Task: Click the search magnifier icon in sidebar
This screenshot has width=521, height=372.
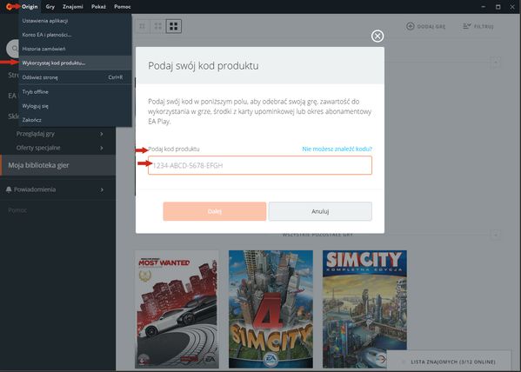Action: pos(14,49)
